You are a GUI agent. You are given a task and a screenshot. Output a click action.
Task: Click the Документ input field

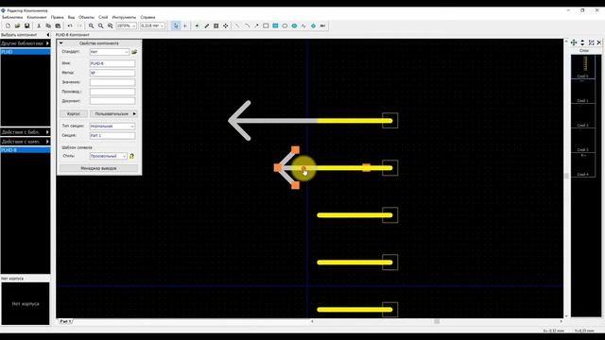pyautogui.click(x=112, y=101)
